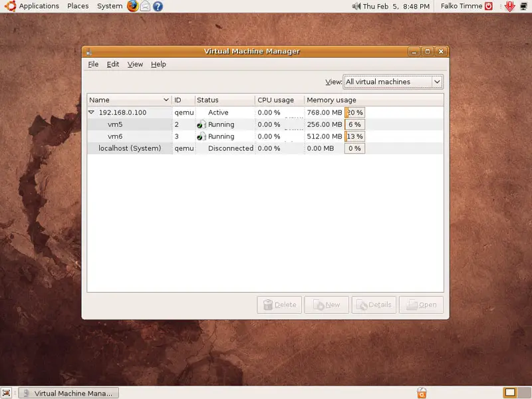Screen dimensions: 532x399
Task: Click the Falko Timme user switcher
Action: point(462,6)
